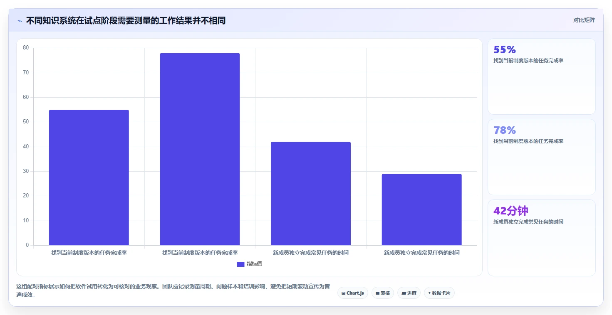Click the caption 找到当前制度版本的任务完成率 beneath 55%
612x315 pixels.
pos(528,61)
